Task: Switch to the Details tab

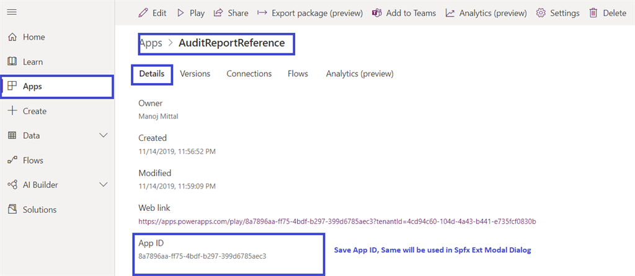Action: pyautogui.click(x=152, y=74)
